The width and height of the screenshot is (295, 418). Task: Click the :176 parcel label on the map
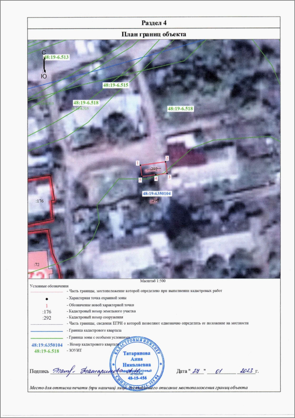pos(39,201)
